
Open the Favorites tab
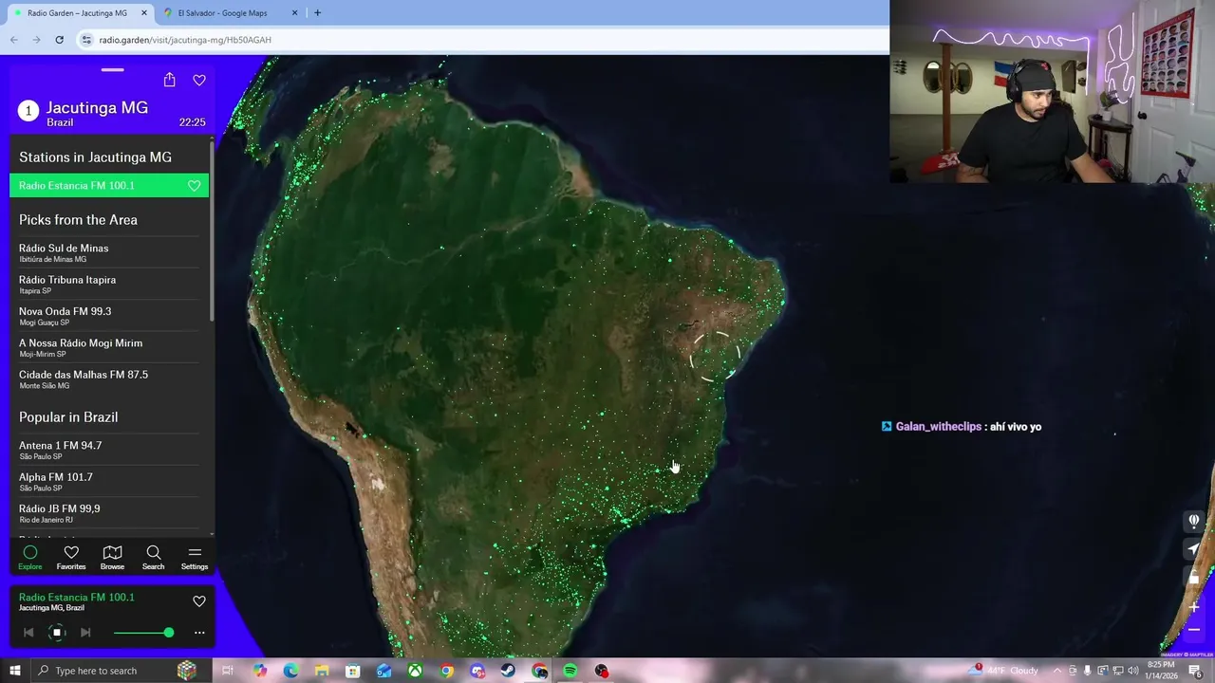[71, 558]
